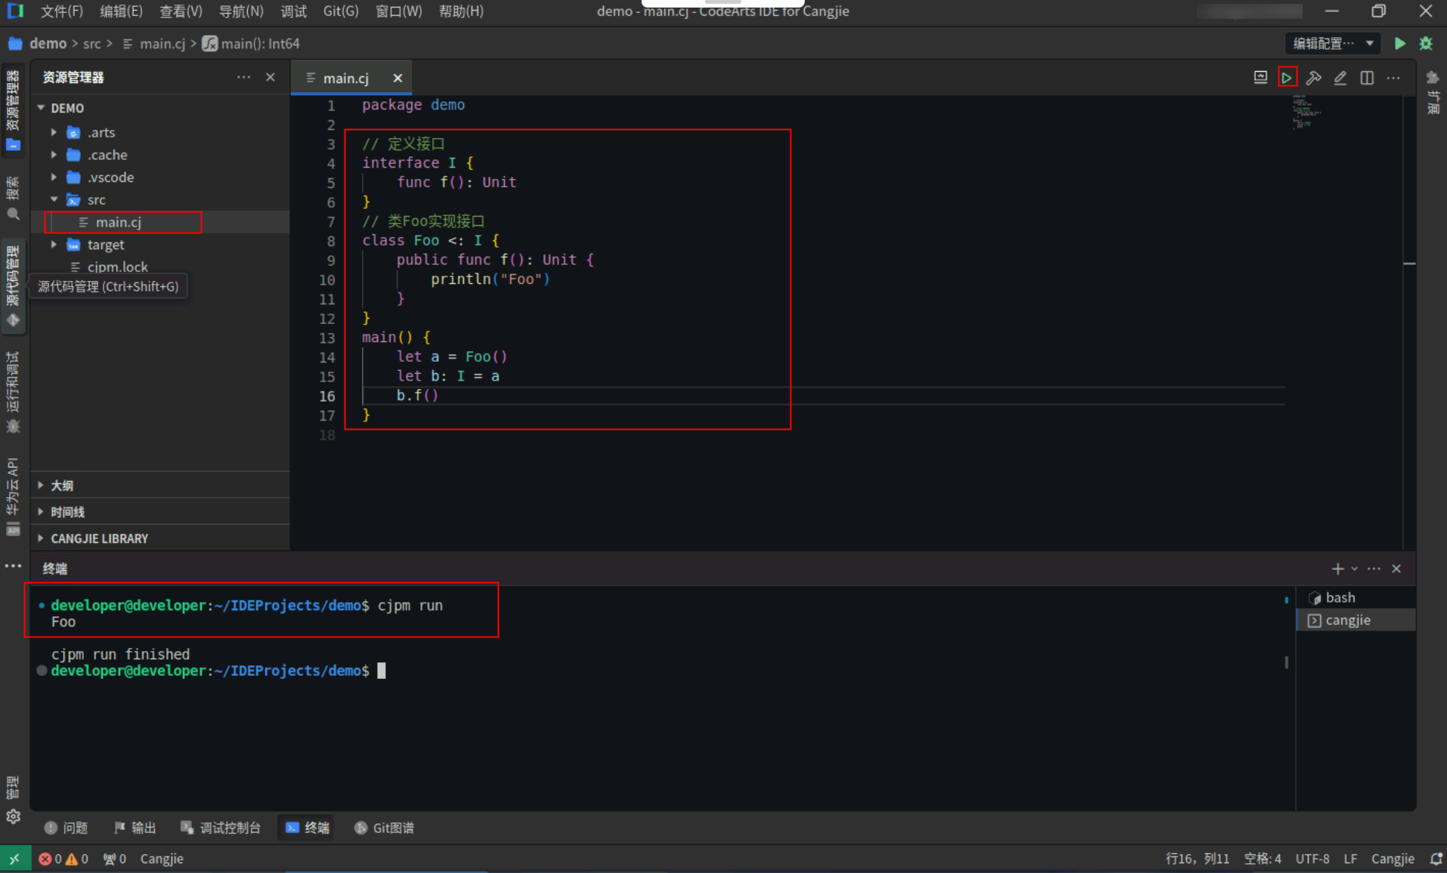Click the editor minimap preview

pos(1306,113)
